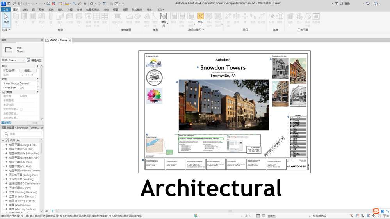This screenshot has width=390, height=219.
Task: Click the Sheet Sort value 000 field
Action: pyautogui.click(x=28, y=88)
